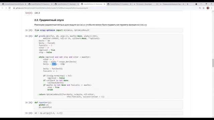Viewport: 214px width, 120px height.
Task: Reload the current GitHub page
Action: [x=10, y=8]
